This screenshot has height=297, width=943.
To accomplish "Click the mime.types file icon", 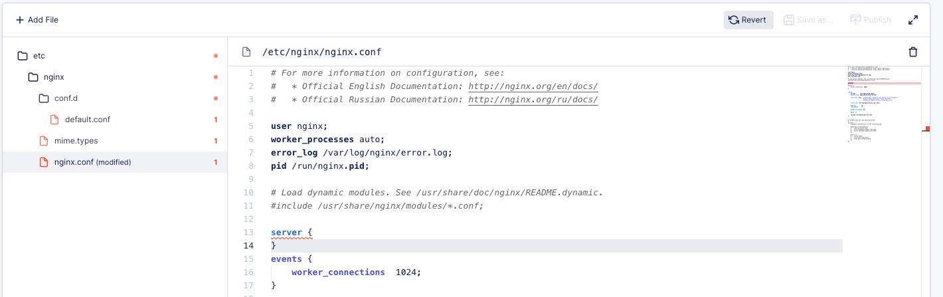I will 44,141.
